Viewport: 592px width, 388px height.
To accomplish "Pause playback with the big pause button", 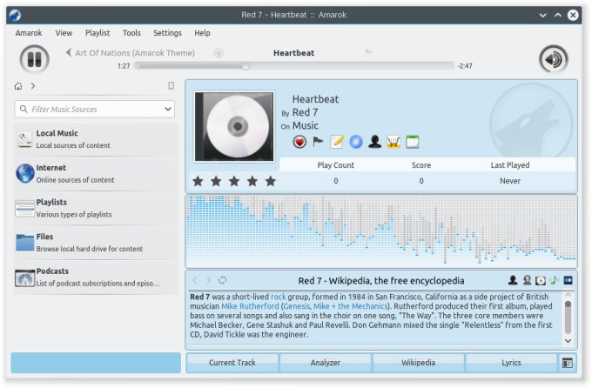I will pyautogui.click(x=34, y=59).
